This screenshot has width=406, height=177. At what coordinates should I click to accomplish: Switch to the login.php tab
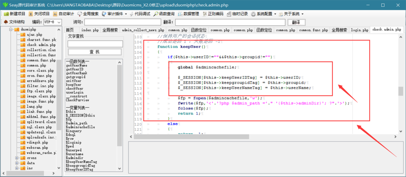point(359,30)
